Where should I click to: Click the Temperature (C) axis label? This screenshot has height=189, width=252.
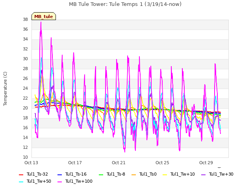point(5,89)
